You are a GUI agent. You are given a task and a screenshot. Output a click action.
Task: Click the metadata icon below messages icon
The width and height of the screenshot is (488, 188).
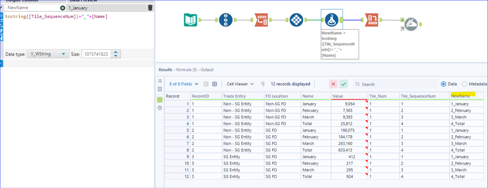(x=160, y=89)
